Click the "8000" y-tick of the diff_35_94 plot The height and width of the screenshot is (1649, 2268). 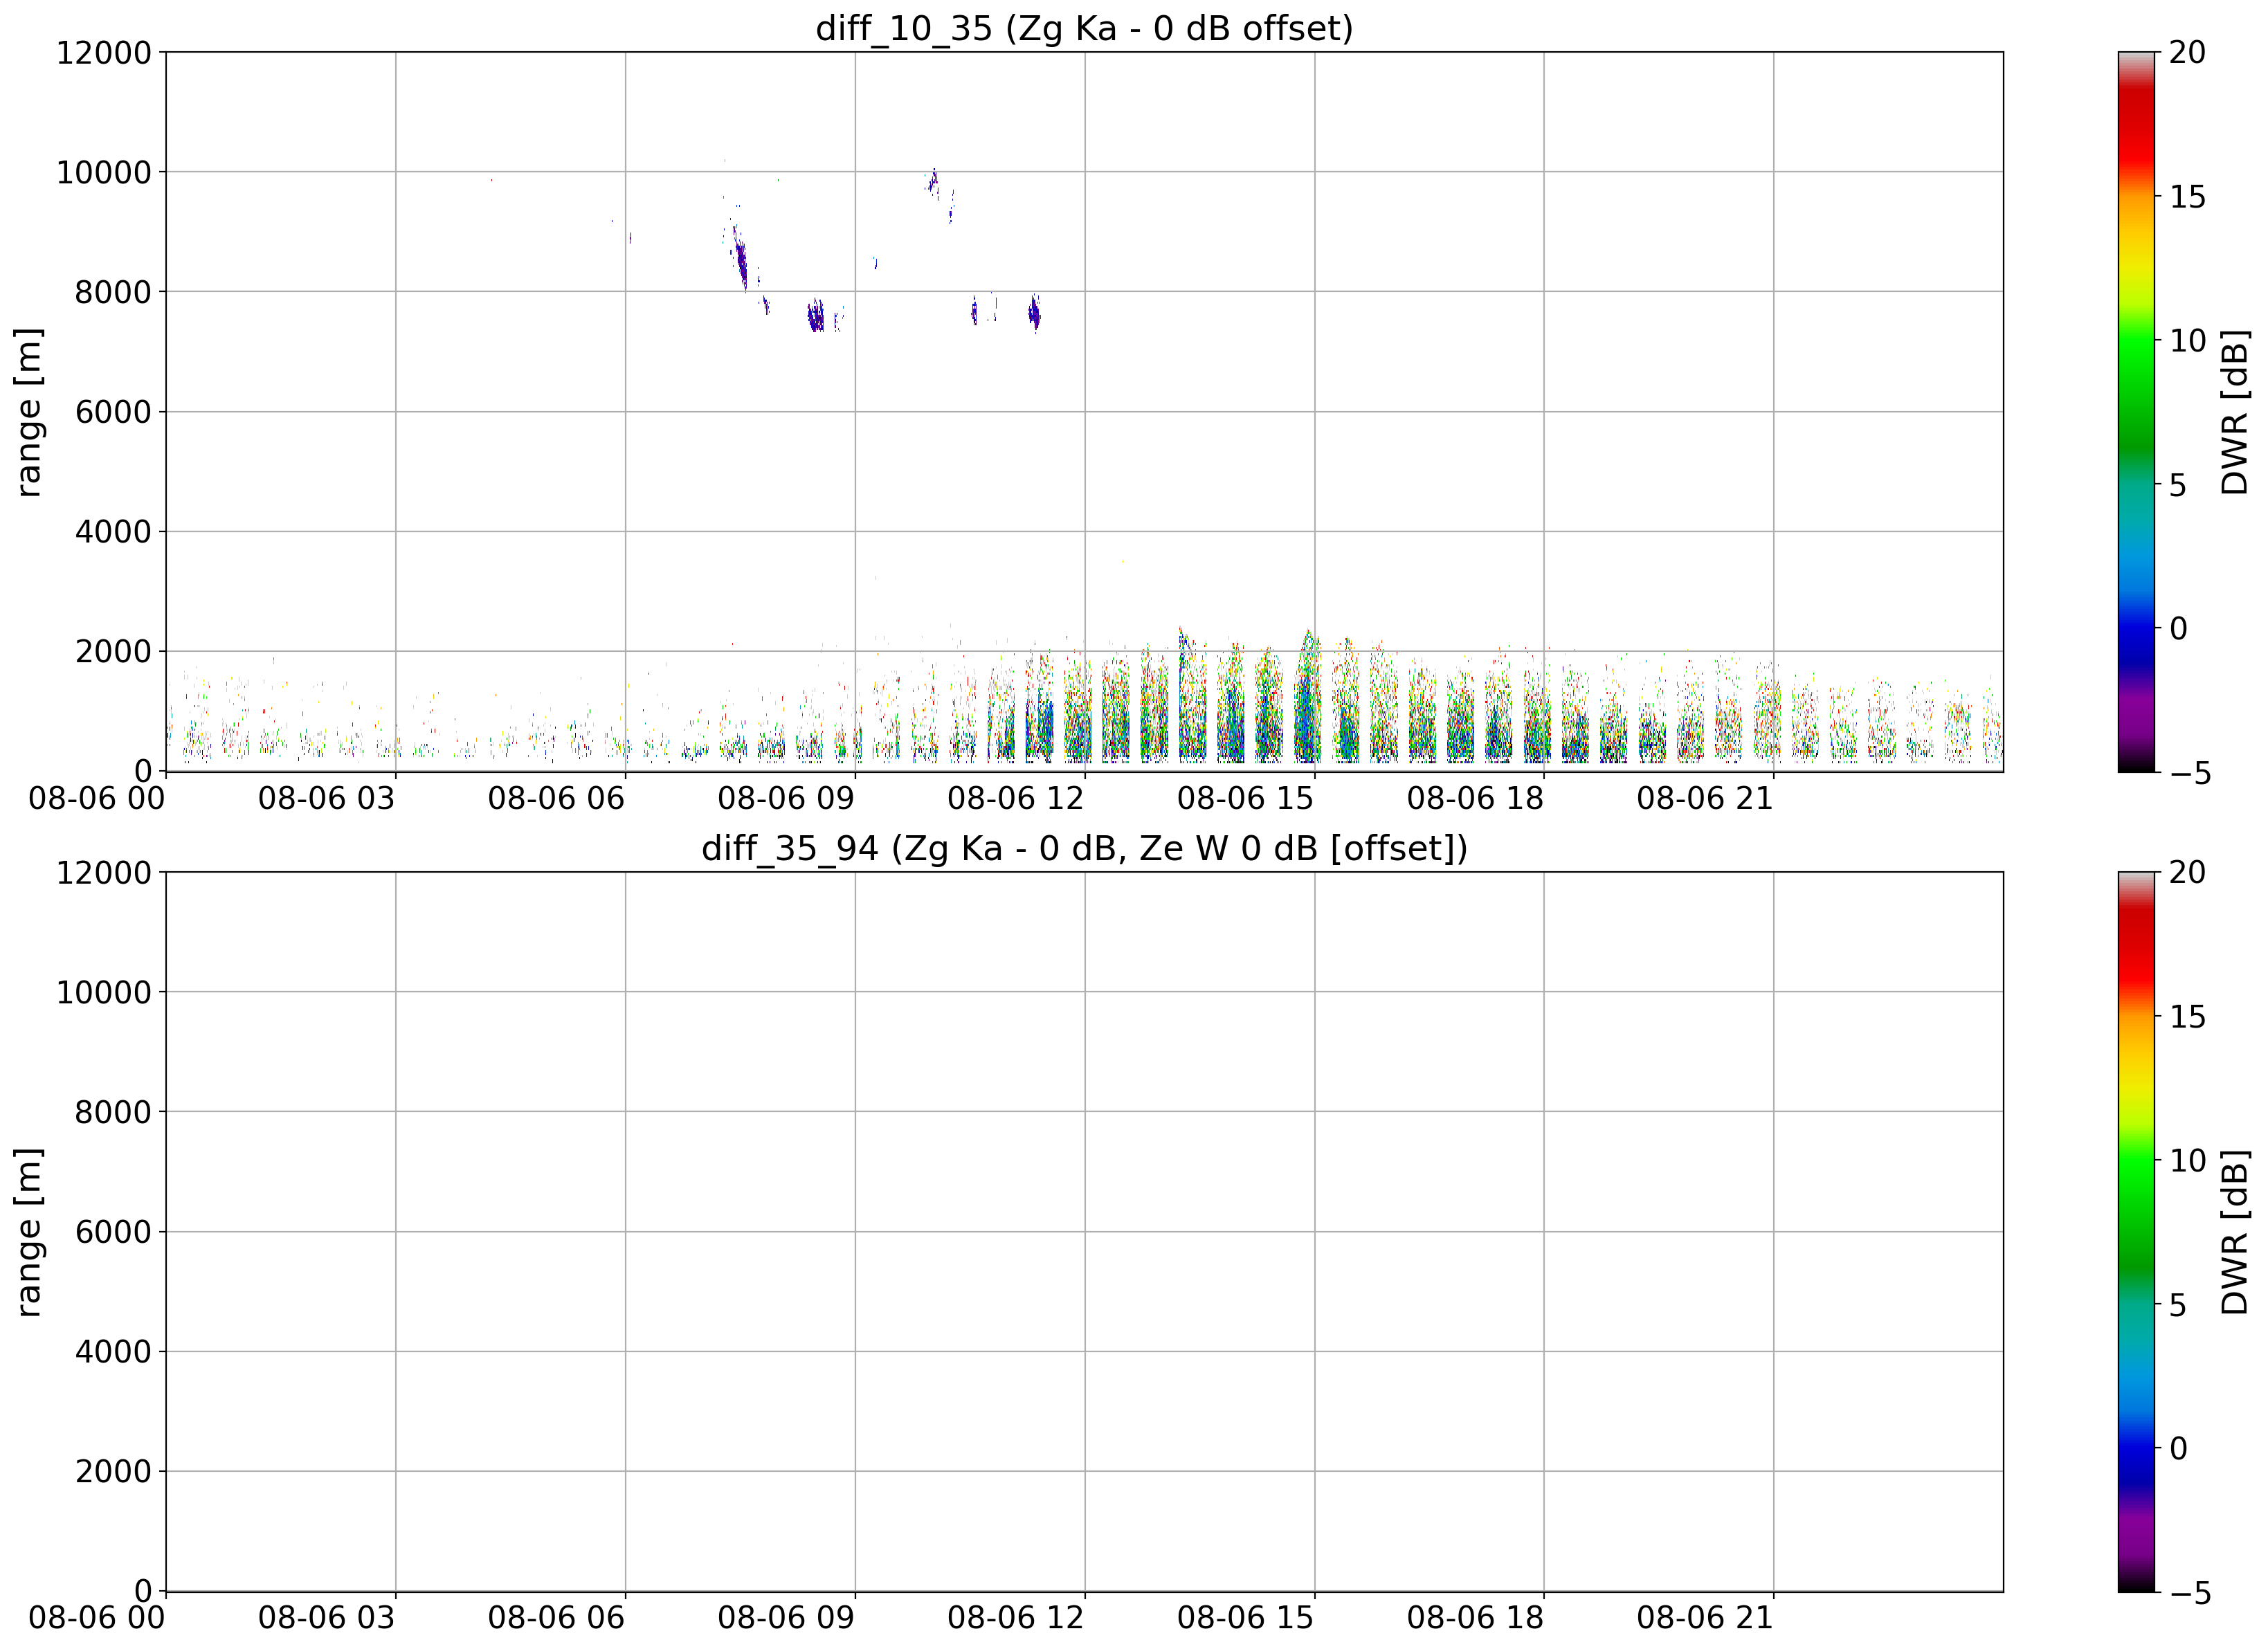coord(113,1112)
